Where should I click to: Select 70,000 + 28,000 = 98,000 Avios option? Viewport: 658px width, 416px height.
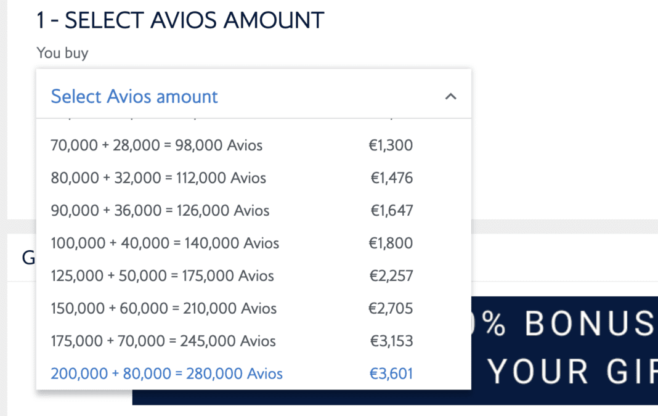click(x=253, y=145)
